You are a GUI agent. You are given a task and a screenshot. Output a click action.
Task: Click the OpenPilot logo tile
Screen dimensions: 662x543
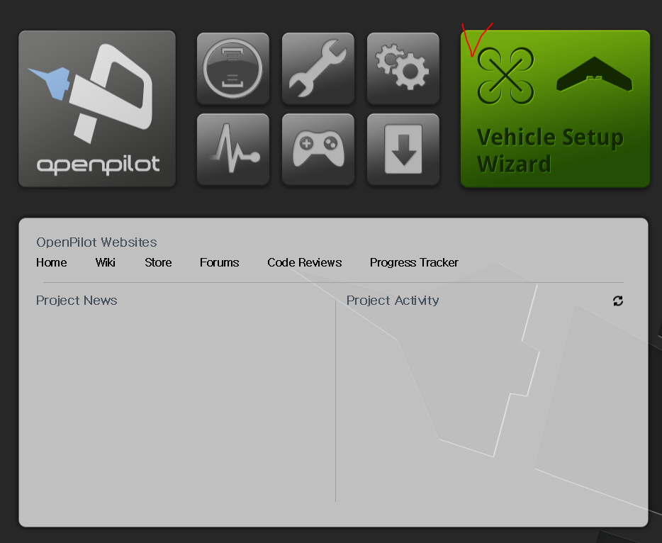point(97,108)
